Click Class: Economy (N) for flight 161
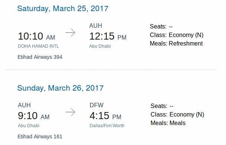 (x=177, y=114)
